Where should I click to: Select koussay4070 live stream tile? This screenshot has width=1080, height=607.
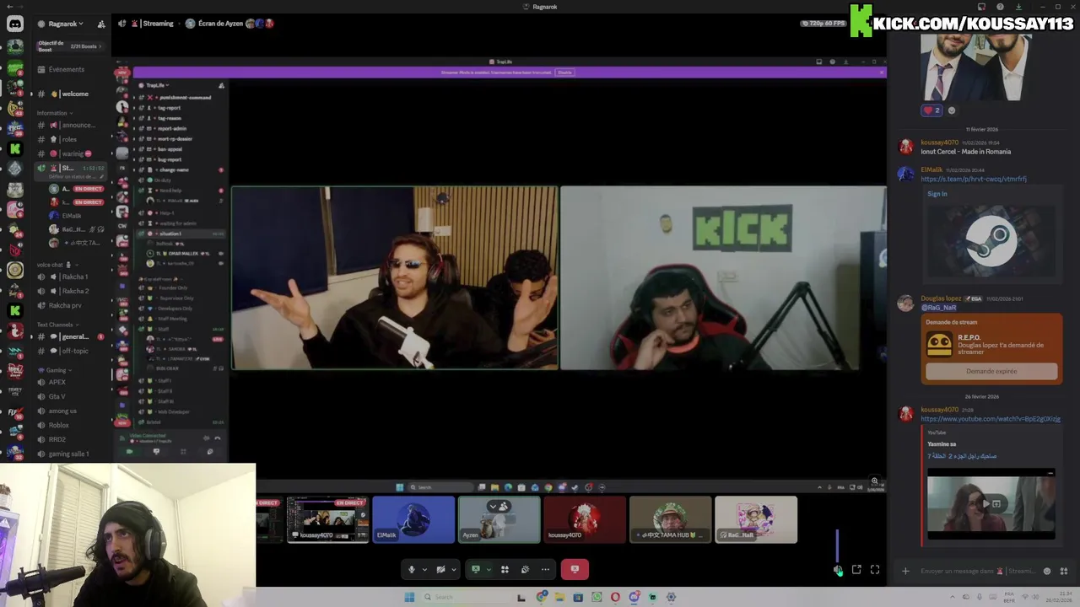(x=328, y=519)
